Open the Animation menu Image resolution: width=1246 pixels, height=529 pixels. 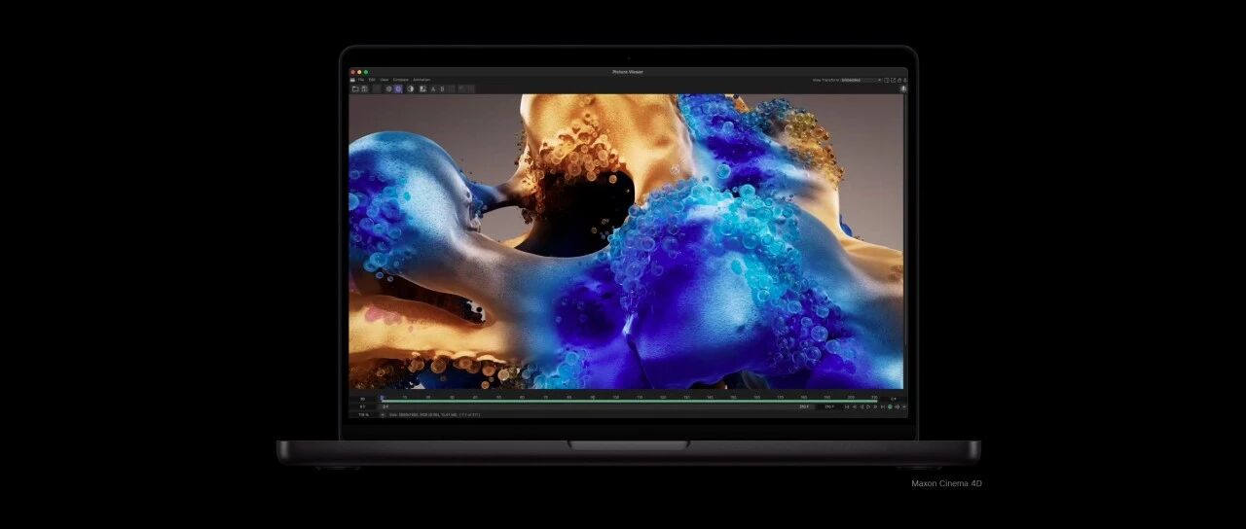pyautogui.click(x=421, y=80)
